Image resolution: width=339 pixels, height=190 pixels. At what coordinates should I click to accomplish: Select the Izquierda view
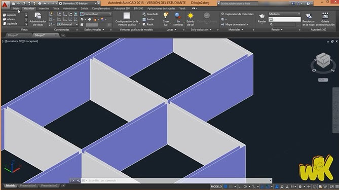pos(10,24)
